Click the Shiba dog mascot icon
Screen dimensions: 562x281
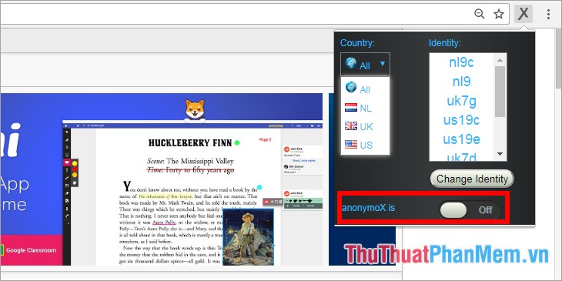click(x=195, y=110)
